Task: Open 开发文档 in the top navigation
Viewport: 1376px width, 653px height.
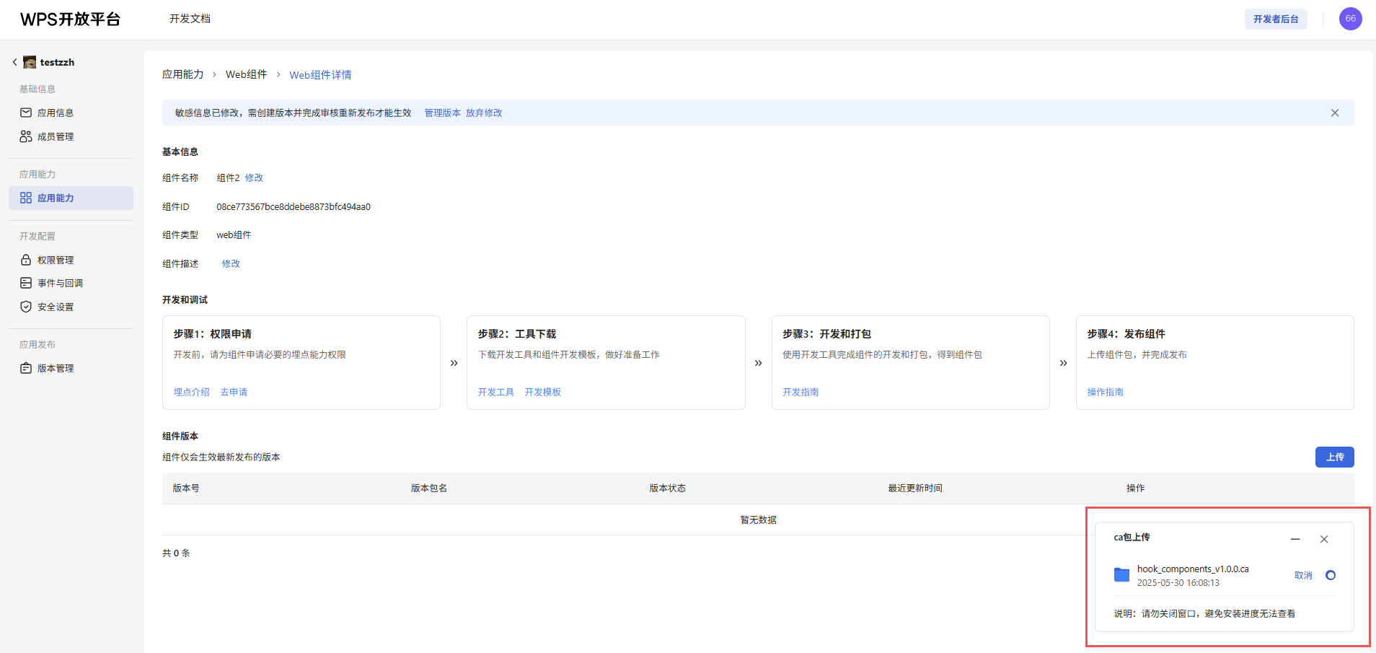Action: [x=190, y=19]
